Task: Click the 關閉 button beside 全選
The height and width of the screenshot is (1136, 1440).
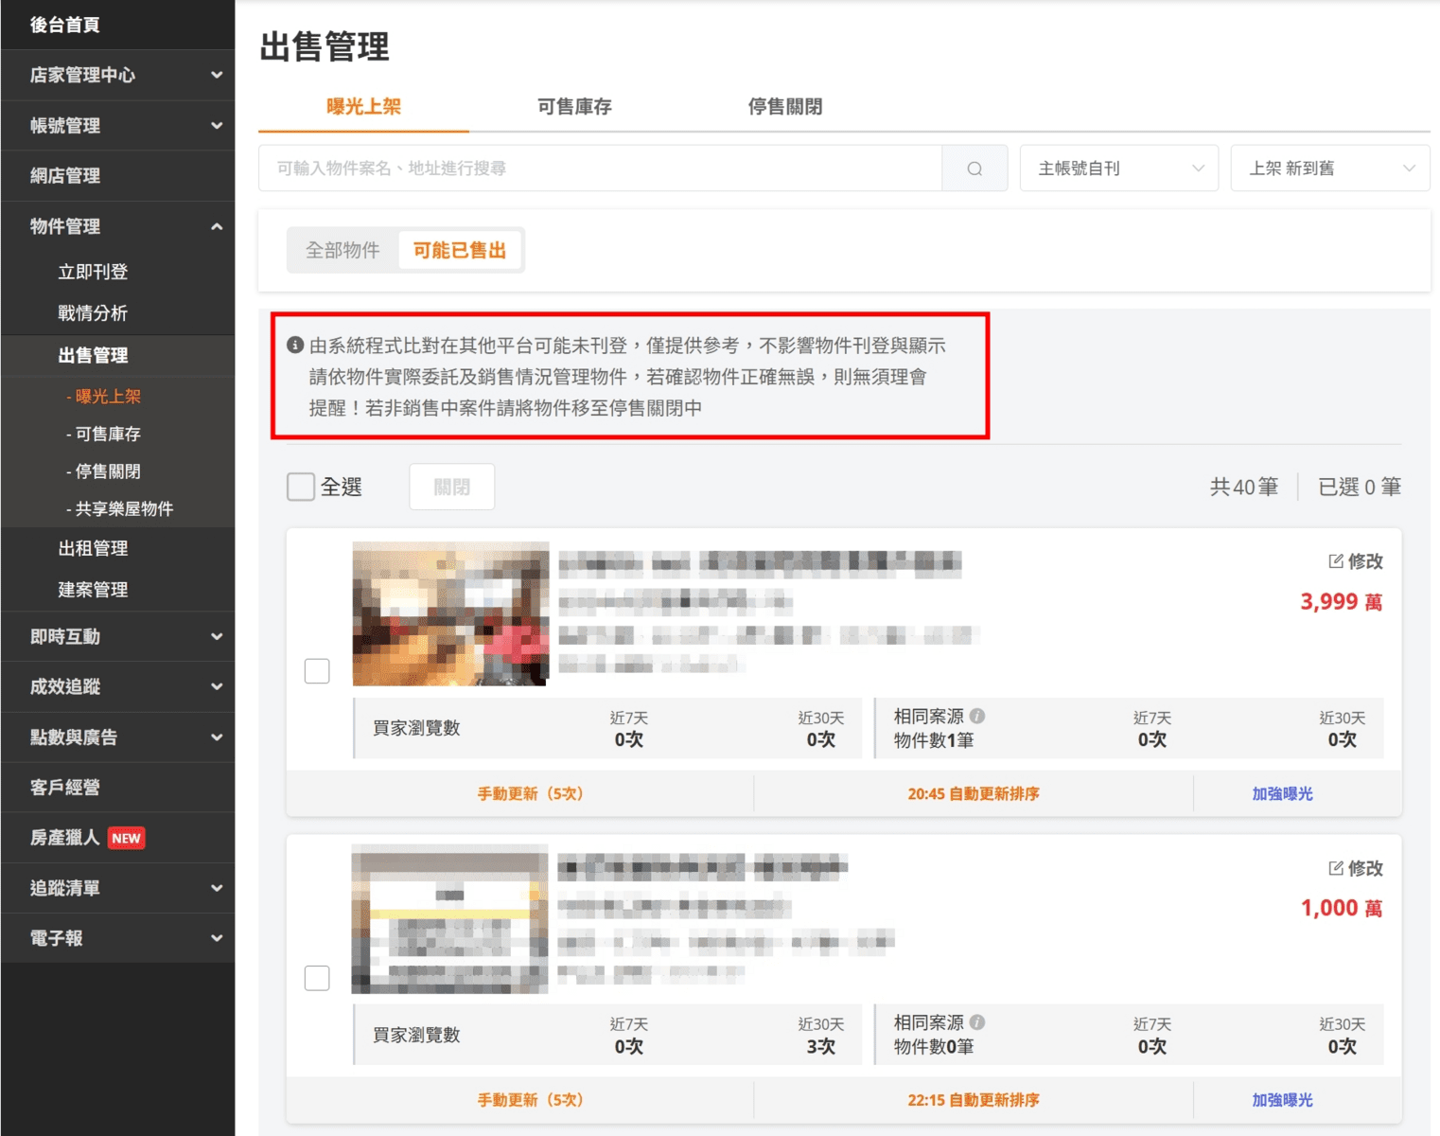Action: pos(451,487)
